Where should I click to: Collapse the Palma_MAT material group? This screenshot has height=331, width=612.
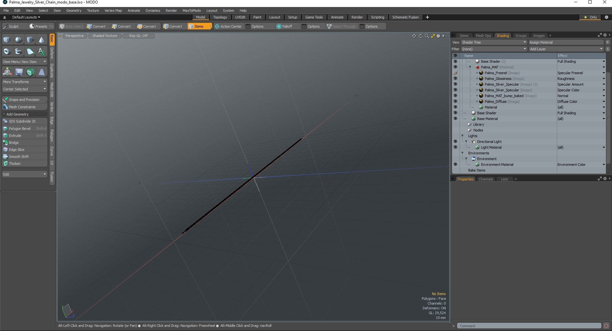coord(470,67)
